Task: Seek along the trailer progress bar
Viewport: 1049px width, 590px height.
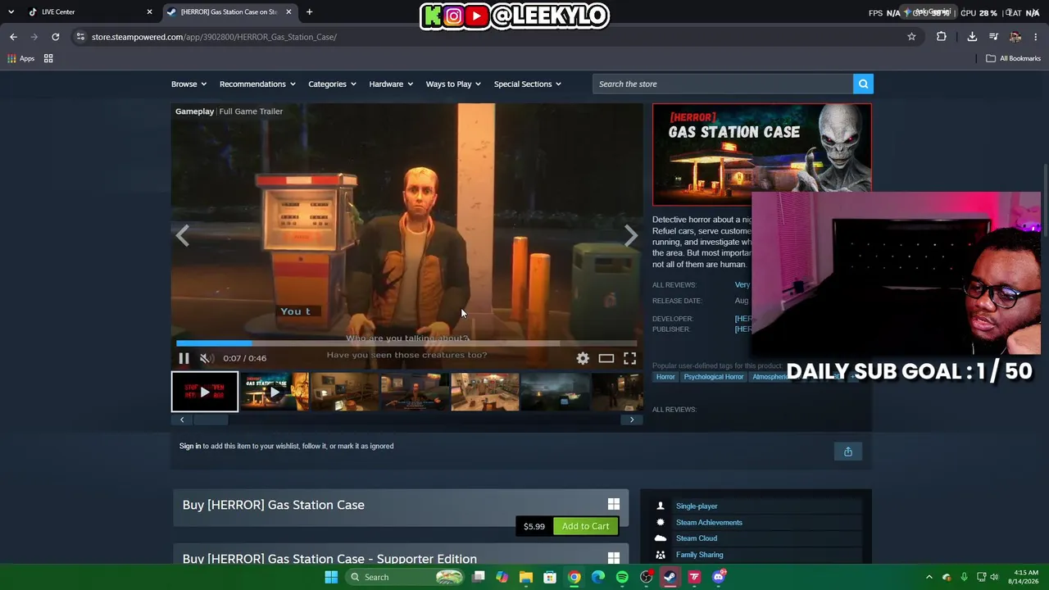Action: click(x=406, y=343)
